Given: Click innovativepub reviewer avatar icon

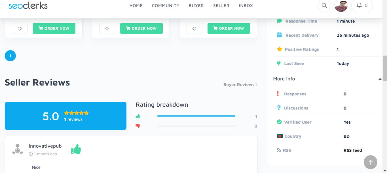Looking at the screenshot, I should click(18, 149).
